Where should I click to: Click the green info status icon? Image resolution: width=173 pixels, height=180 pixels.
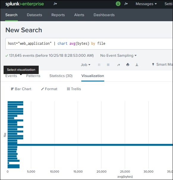[118, 4]
